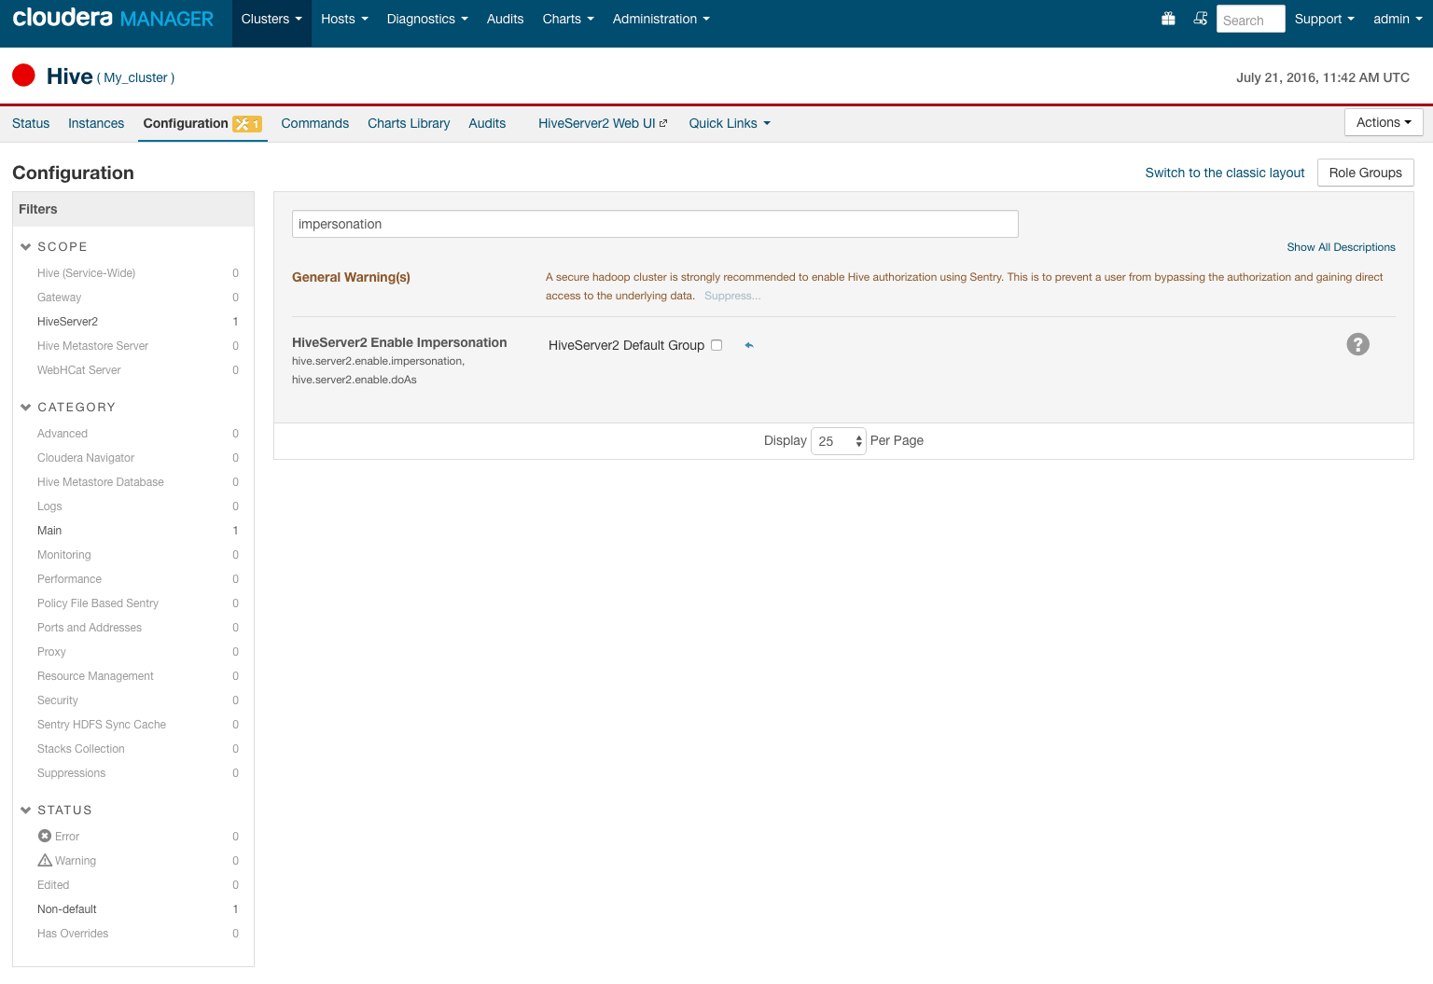
Task: Filter by Performance category
Action: tap(136, 579)
